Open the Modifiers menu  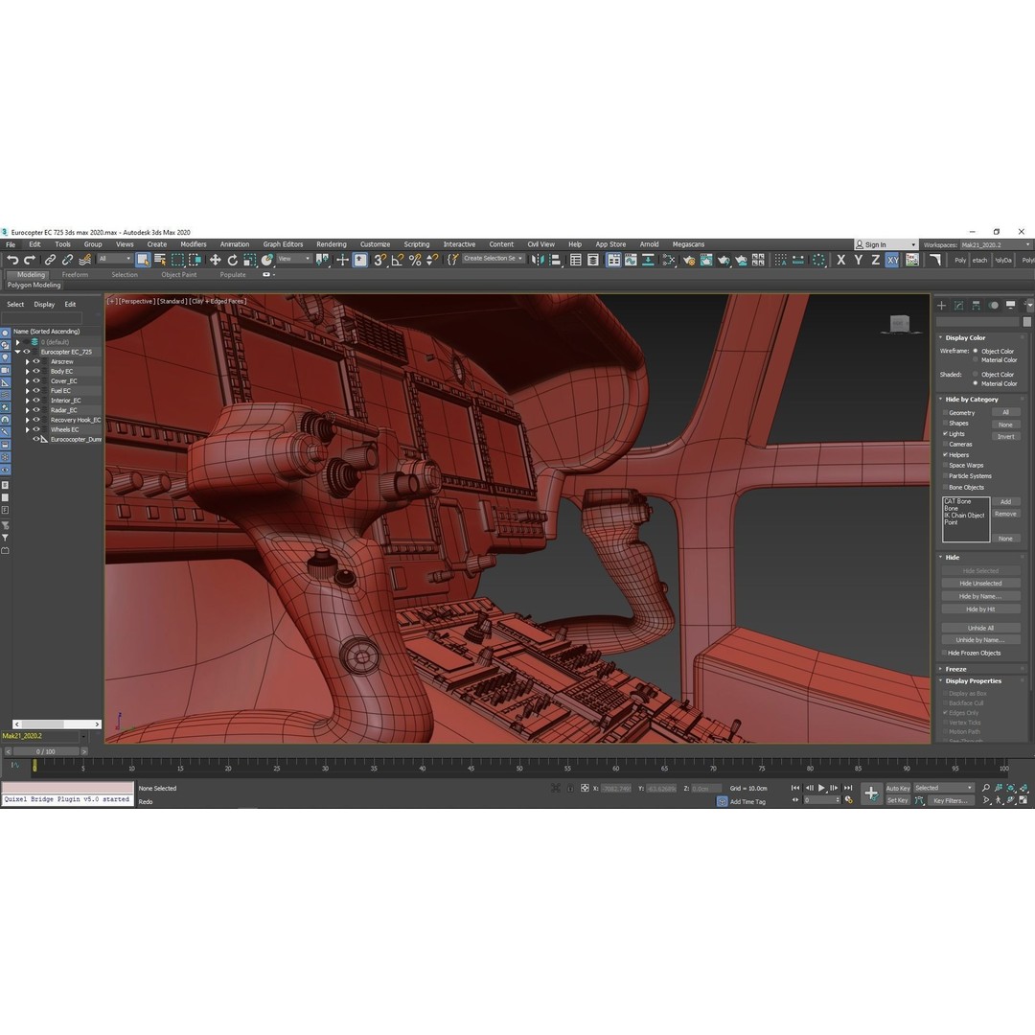[194, 244]
